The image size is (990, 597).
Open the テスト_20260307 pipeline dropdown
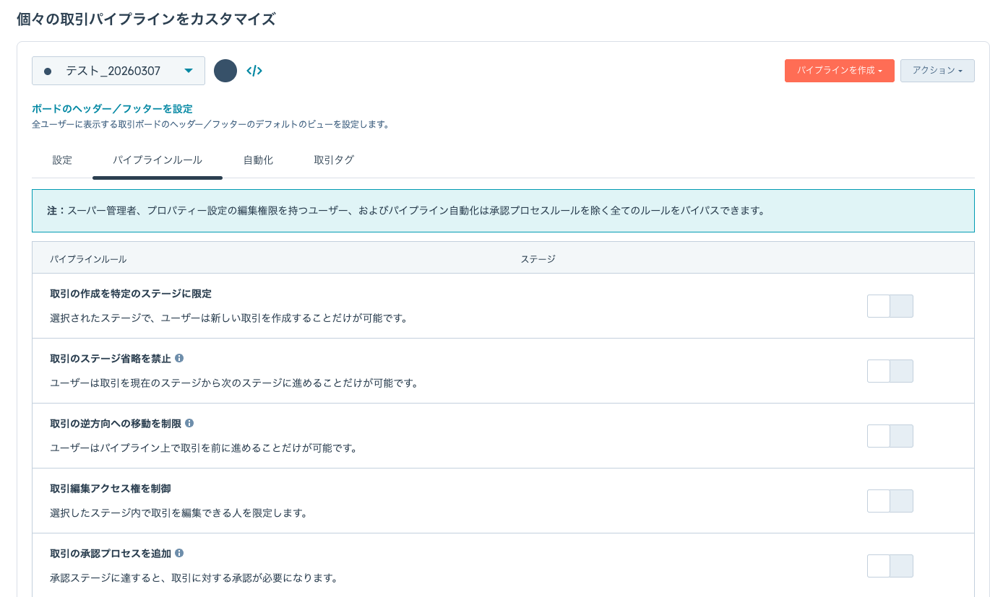119,71
